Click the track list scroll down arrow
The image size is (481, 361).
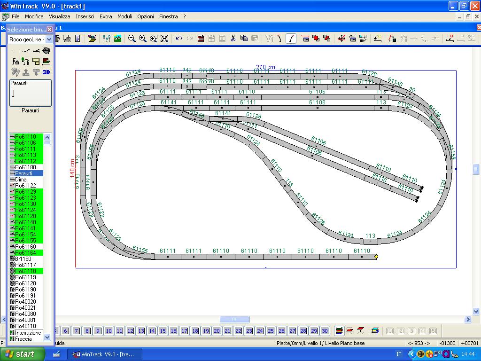pos(47,337)
